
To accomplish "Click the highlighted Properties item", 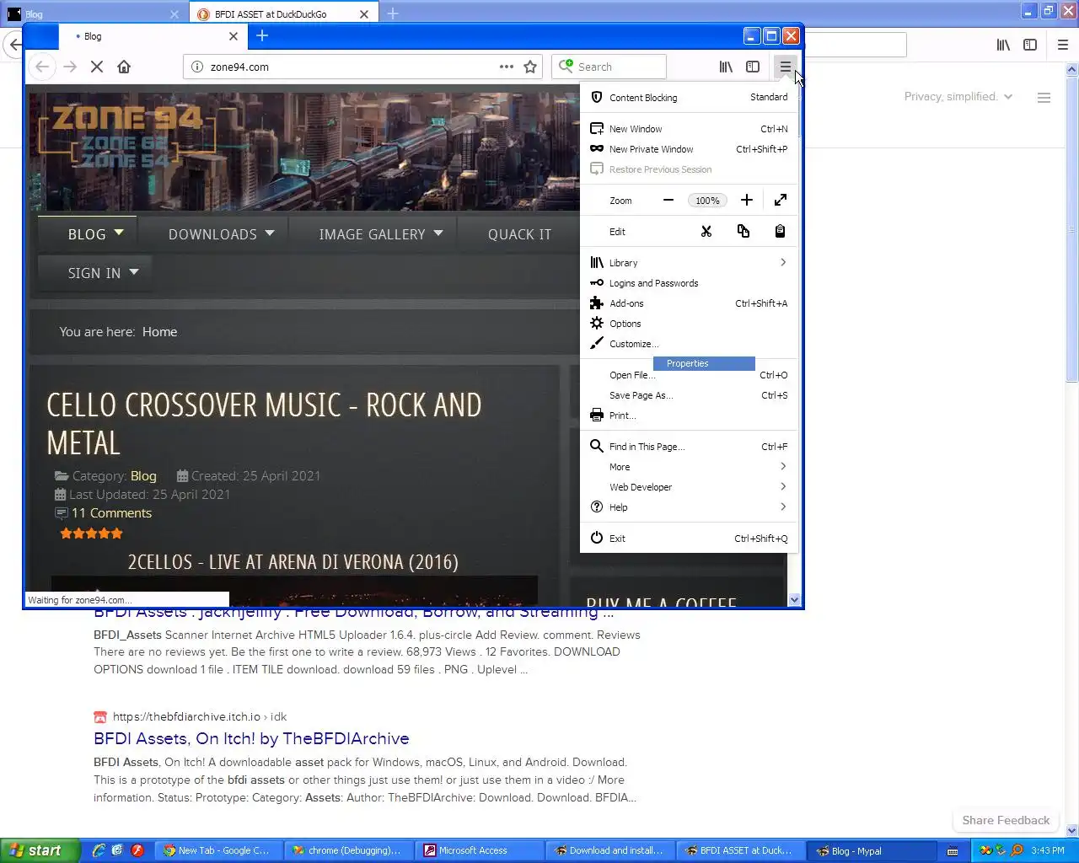I will click(704, 363).
